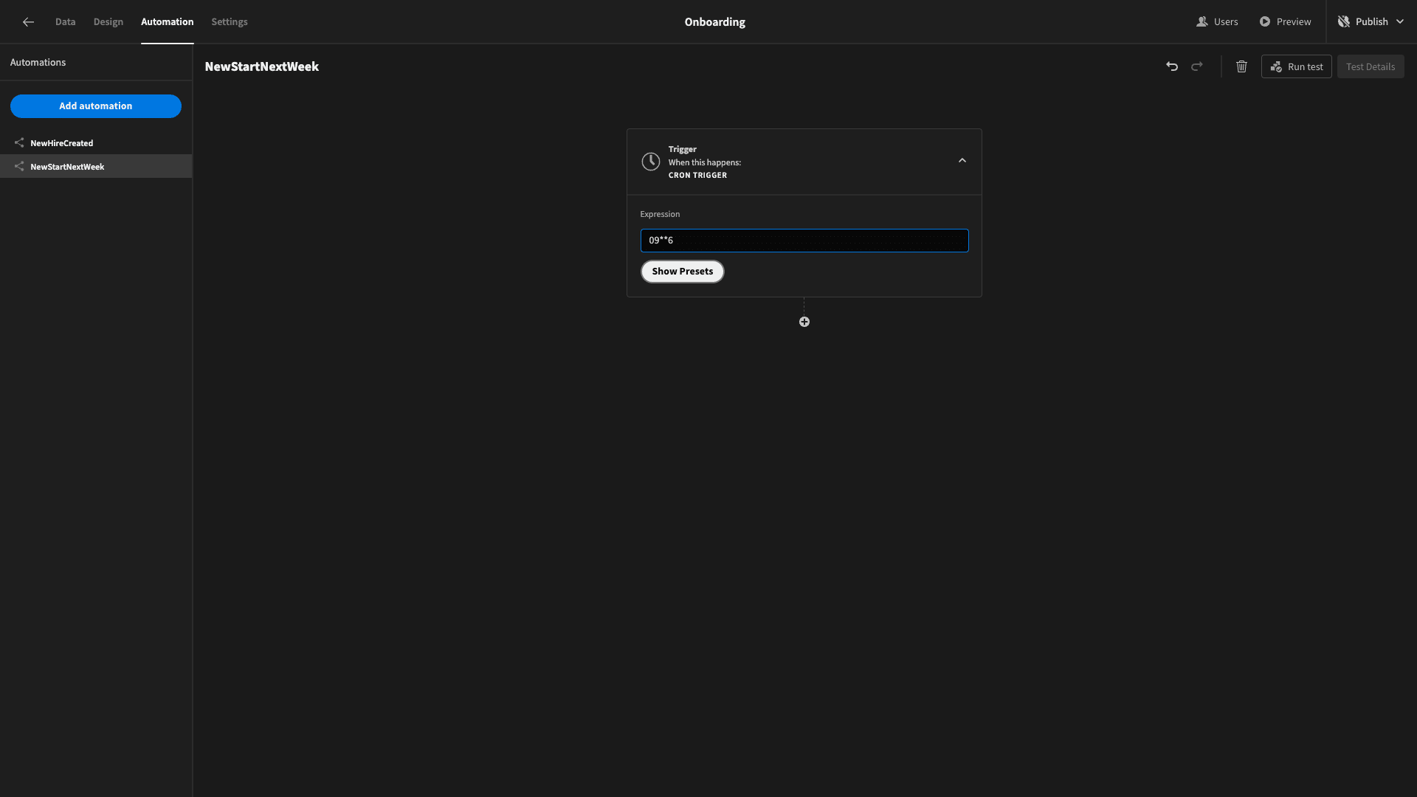1417x797 pixels.
Task: Collapse the Trigger card chevron
Action: coord(962,161)
